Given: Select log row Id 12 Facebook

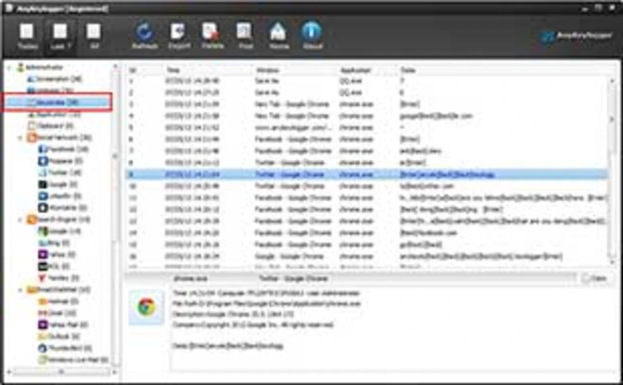Looking at the screenshot, I should point(366,209).
